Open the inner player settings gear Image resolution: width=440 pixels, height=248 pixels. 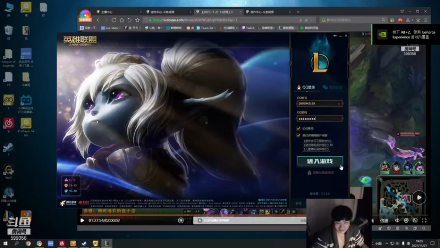406,220
